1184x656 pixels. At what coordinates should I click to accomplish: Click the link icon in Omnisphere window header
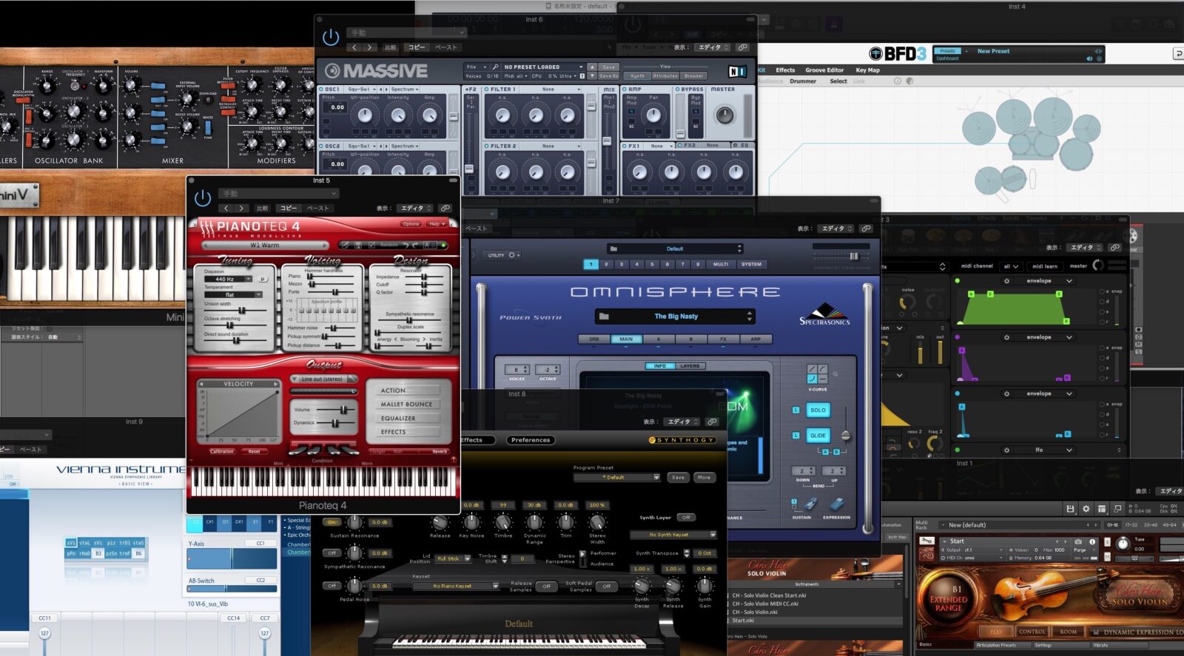866,229
